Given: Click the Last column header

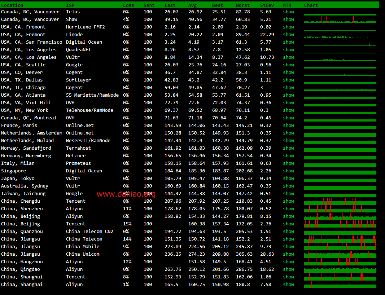Looking at the screenshot, I should pyautogui.click(x=170, y=5).
